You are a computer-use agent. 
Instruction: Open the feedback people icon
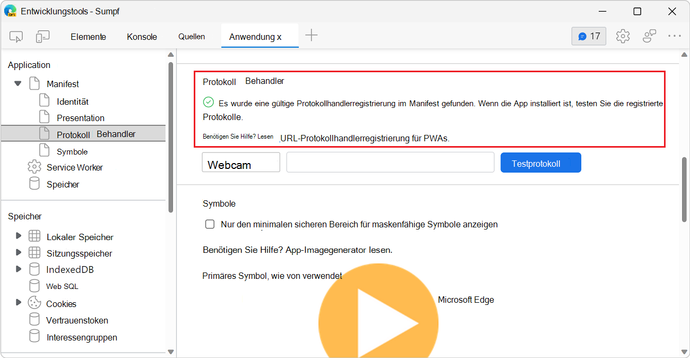pos(650,36)
